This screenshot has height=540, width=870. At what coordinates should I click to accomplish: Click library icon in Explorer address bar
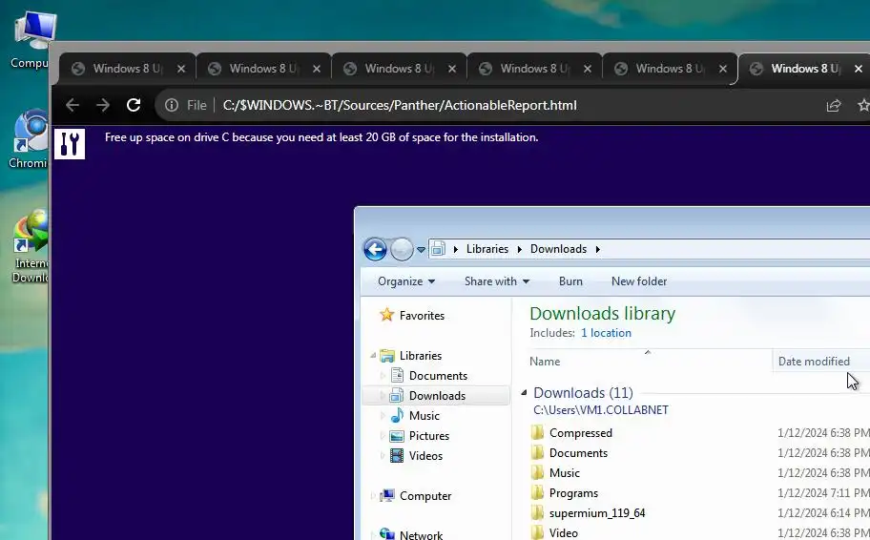[x=438, y=249]
